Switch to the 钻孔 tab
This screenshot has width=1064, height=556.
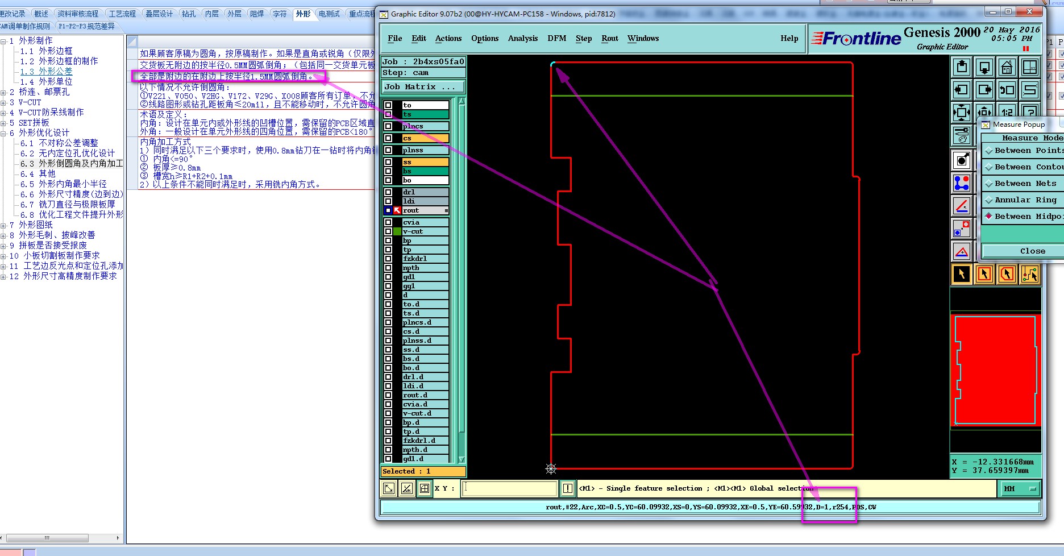pyautogui.click(x=189, y=14)
